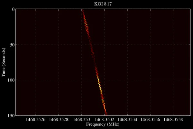Image resolution: width=193 pixels, height=129 pixels.
Task: Select the 1468.3528 frequency tick label
Action: click(x=59, y=119)
